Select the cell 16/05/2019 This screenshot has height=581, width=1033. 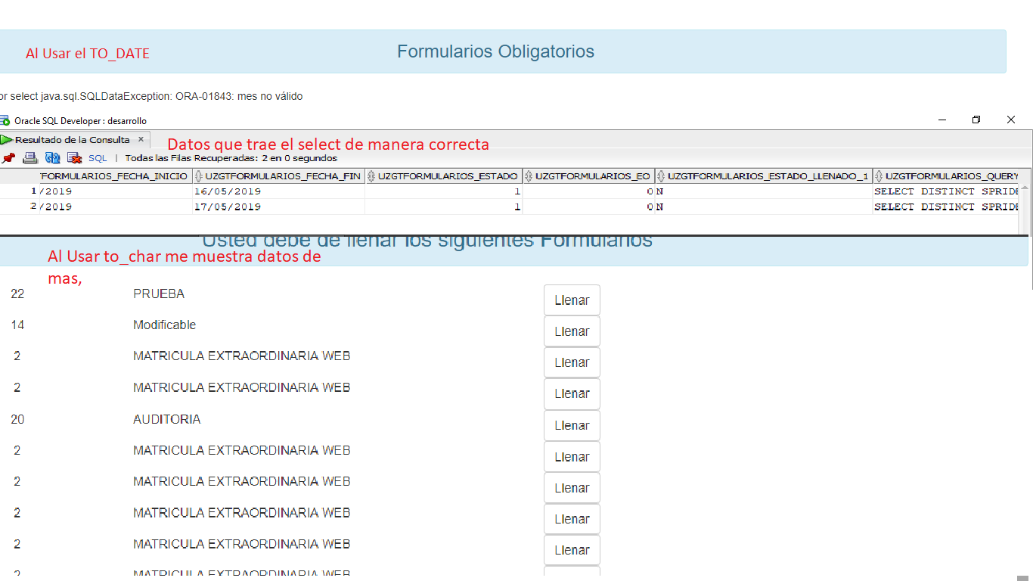(x=278, y=191)
